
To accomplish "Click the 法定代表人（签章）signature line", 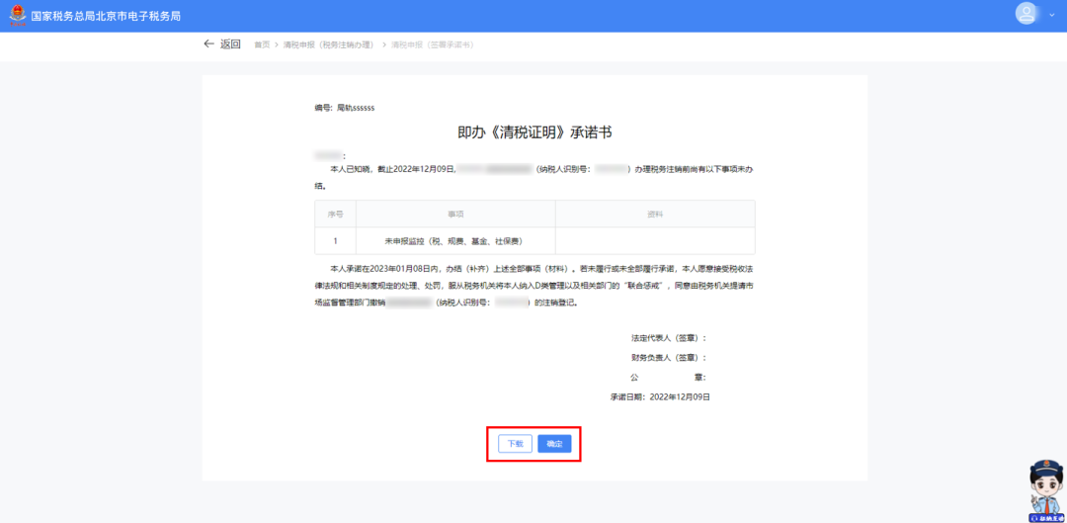I will [668, 338].
